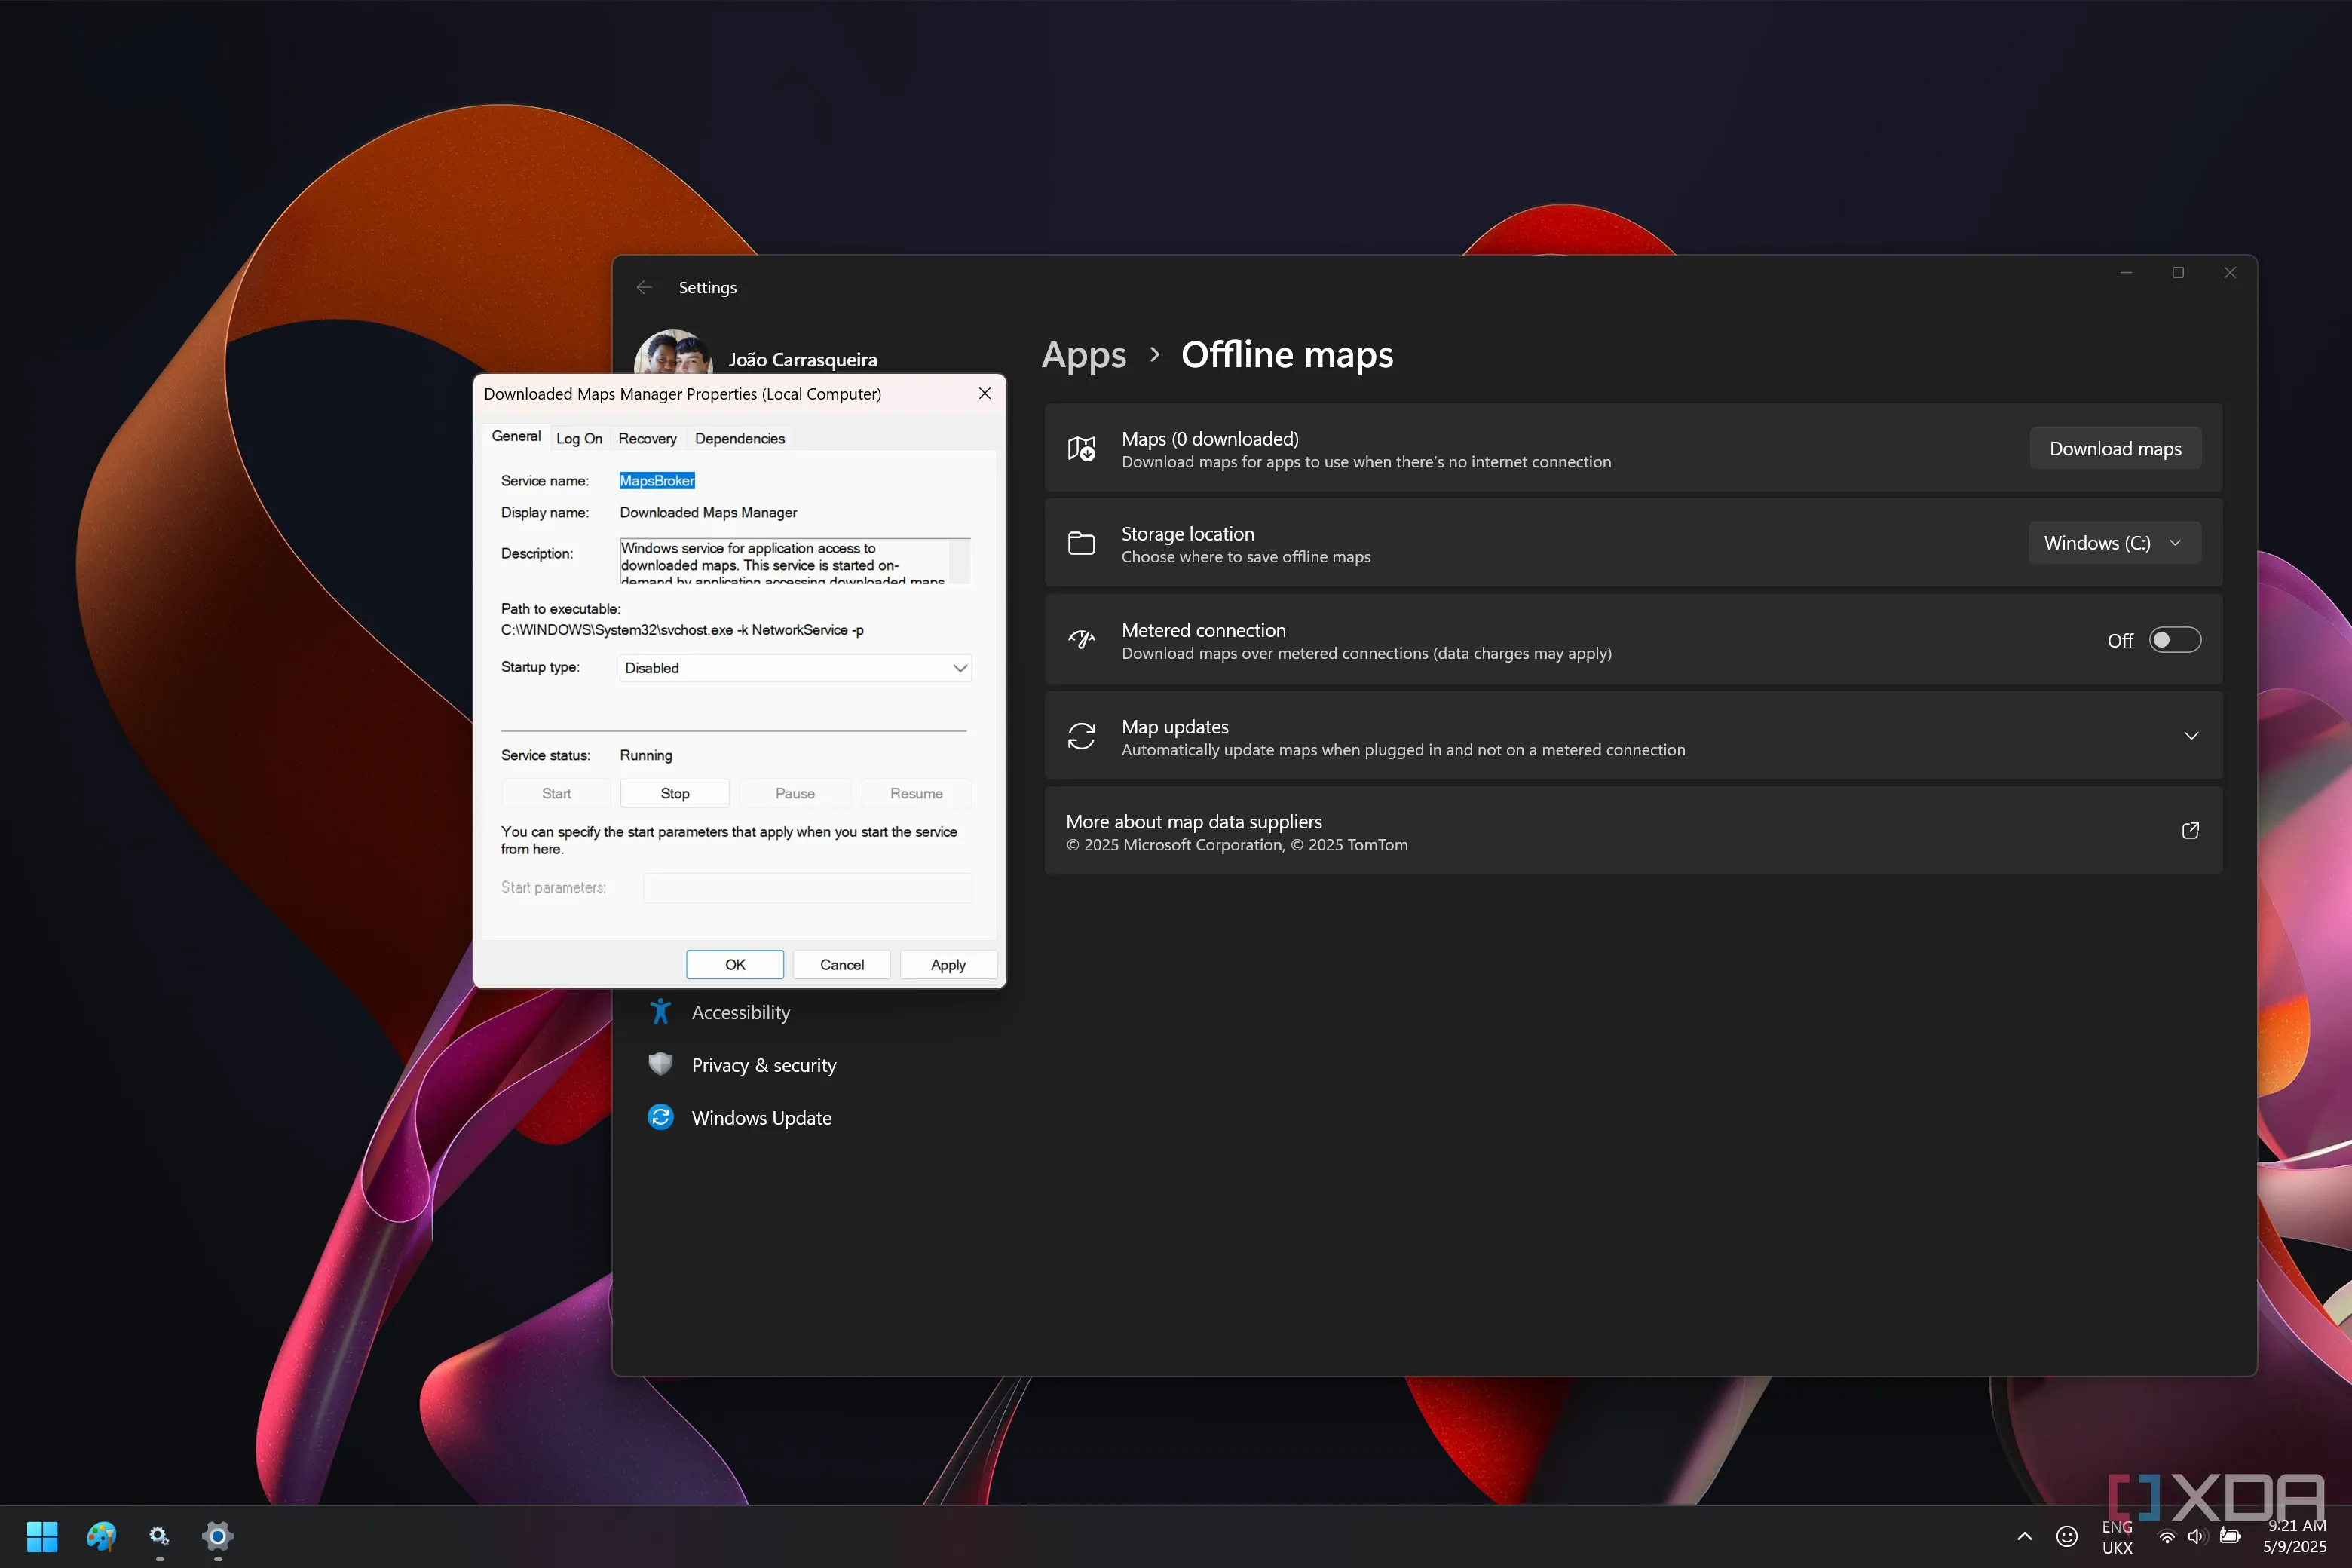This screenshot has width=2352, height=1568.
Task: Switch to the Recovery tab
Action: tap(647, 439)
